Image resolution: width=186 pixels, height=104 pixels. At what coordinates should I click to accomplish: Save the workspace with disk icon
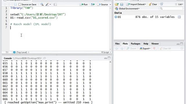[122, 4]
